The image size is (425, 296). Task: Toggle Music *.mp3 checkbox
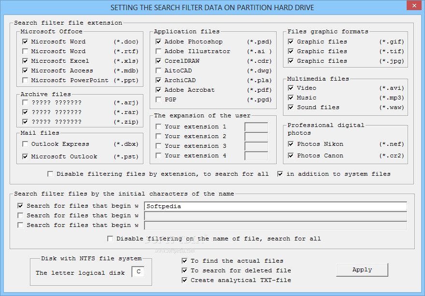point(291,98)
